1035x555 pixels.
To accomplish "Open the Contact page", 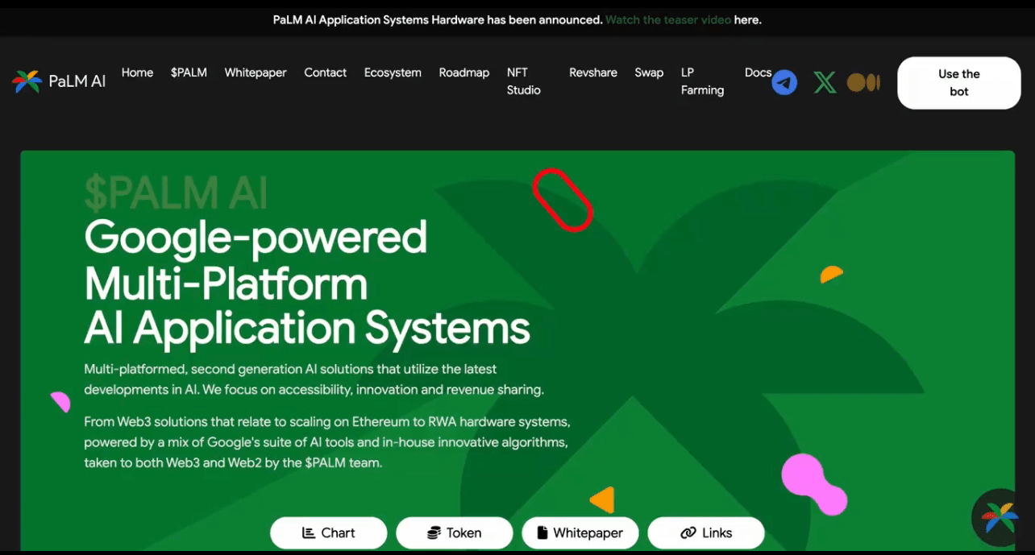I will (325, 72).
